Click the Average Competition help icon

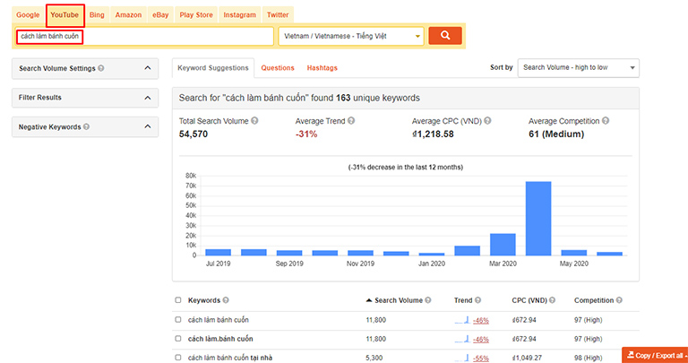606,121
